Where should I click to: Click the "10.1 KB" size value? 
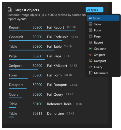pyautogui.click(x=71, y=27)
